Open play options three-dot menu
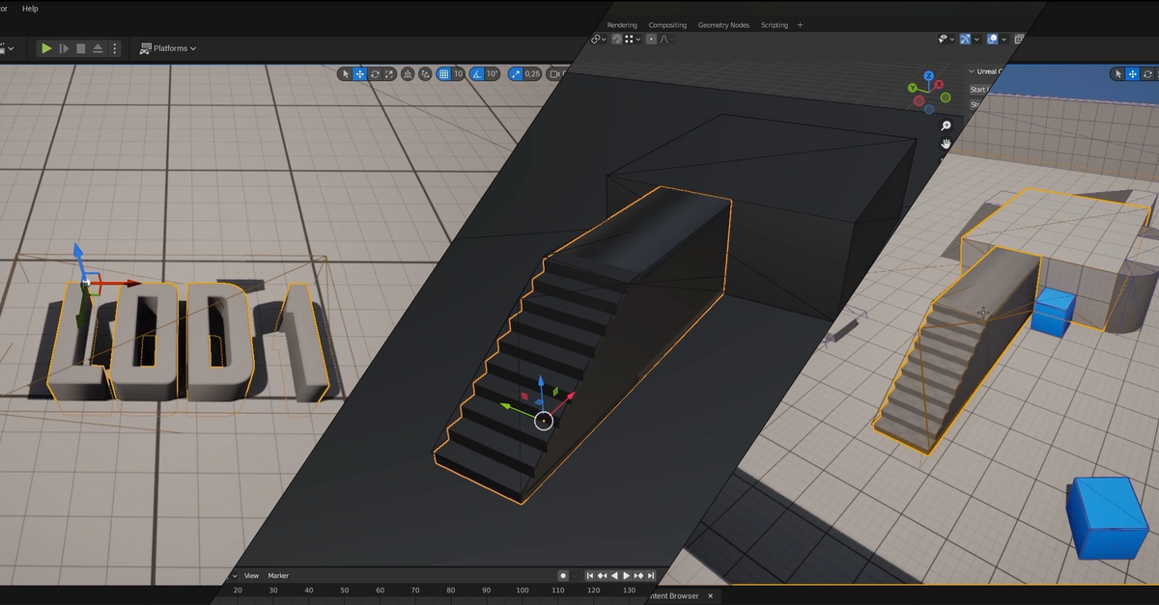The width and height of the screenshot is (1159, 605). (115, 48)
